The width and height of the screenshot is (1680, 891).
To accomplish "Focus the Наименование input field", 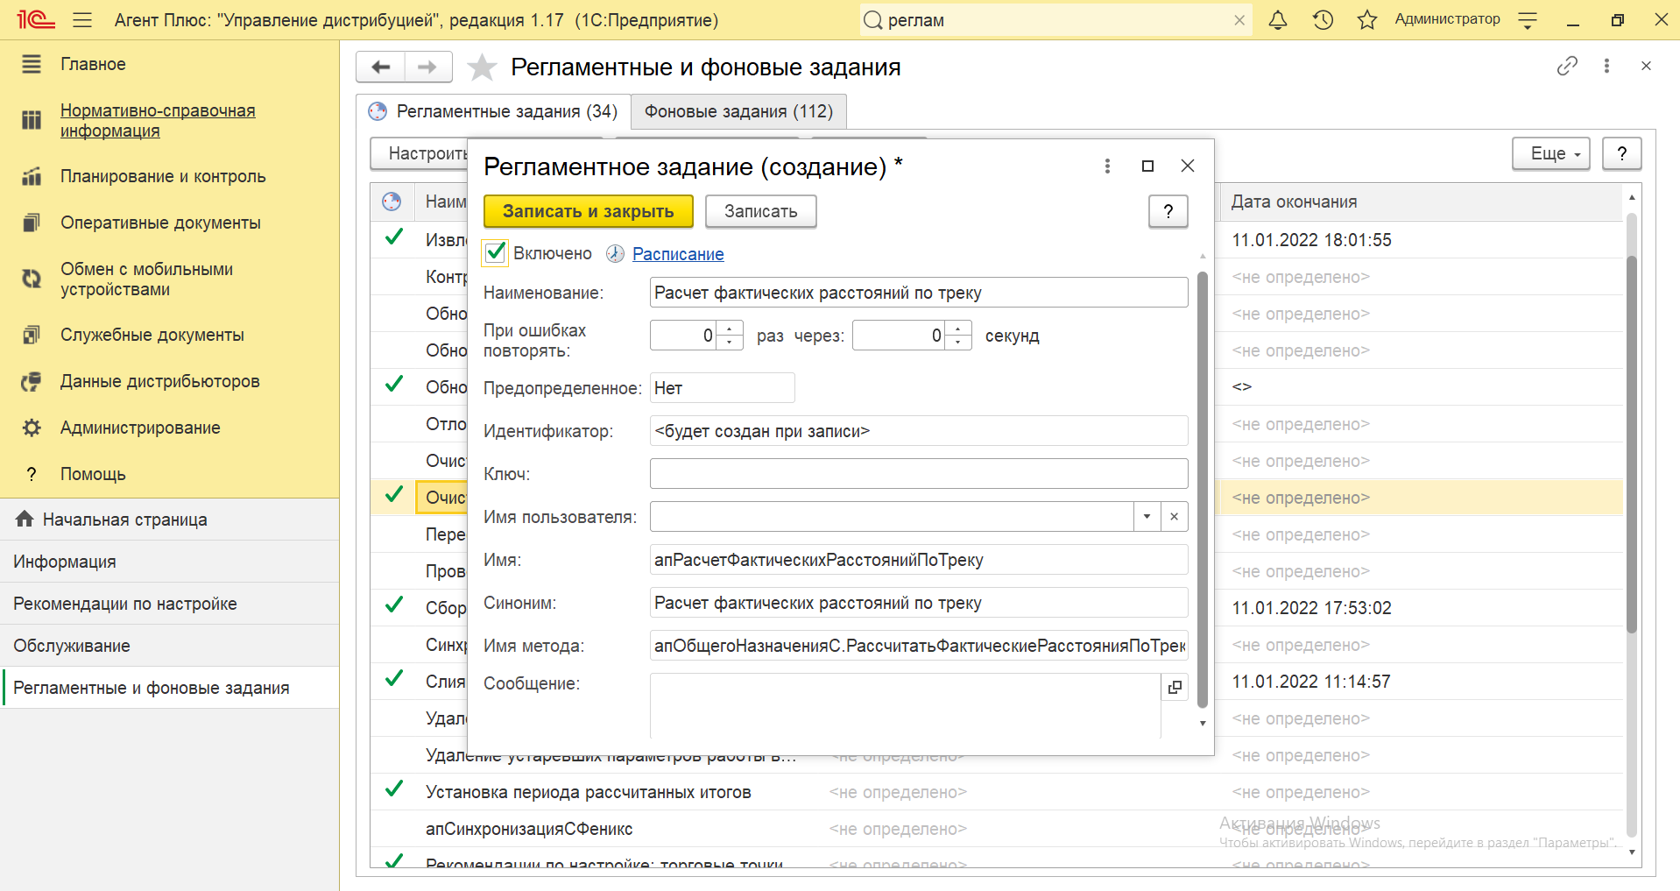I will (x=919, y=293).
